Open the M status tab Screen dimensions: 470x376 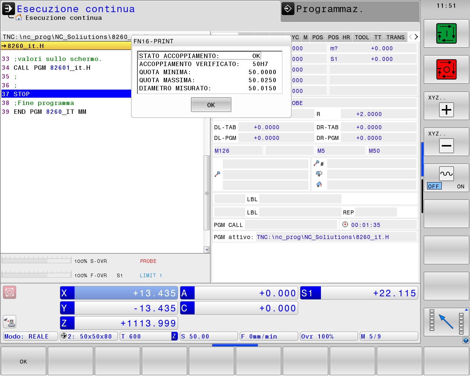[305, 37]
